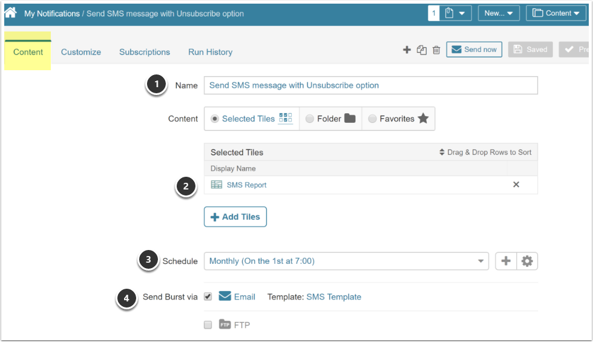593x342 pixels.
Task: Click the Saved button
Action: click(x=530, y=50)
